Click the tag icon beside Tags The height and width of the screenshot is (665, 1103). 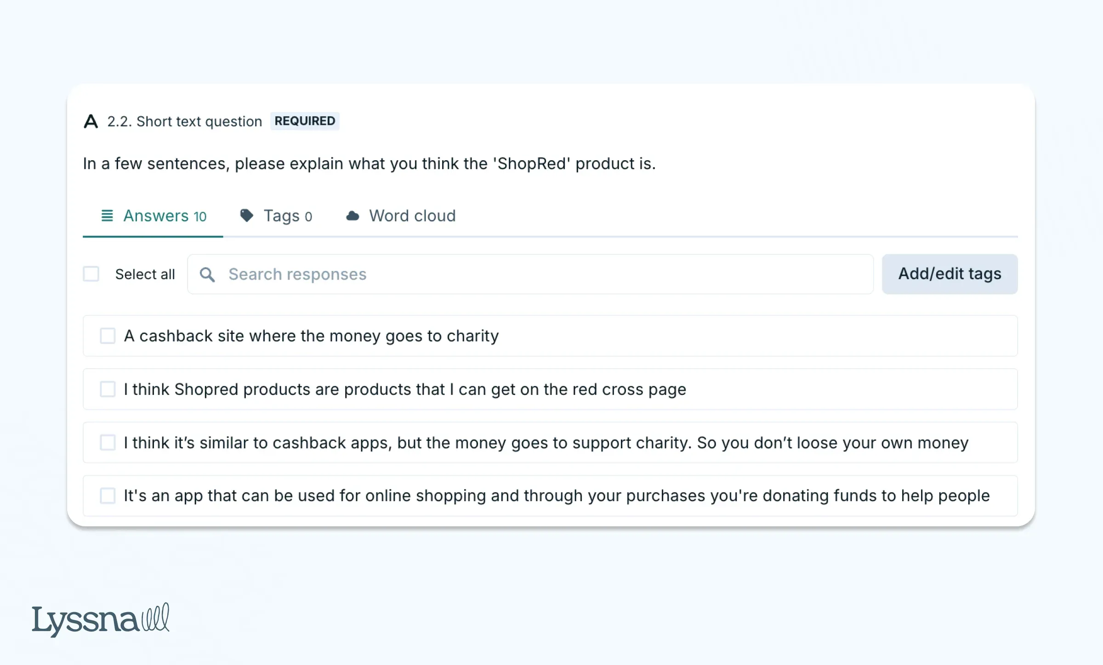click(x=247, y=215)
